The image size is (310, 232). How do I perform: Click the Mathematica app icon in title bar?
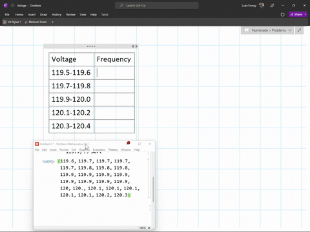click(37, 144)
